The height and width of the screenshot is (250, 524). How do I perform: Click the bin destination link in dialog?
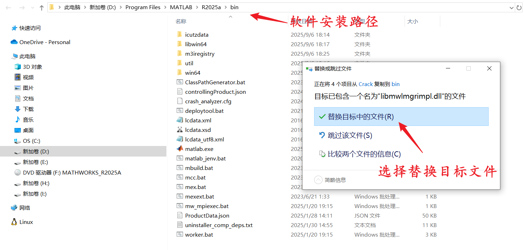396,84
